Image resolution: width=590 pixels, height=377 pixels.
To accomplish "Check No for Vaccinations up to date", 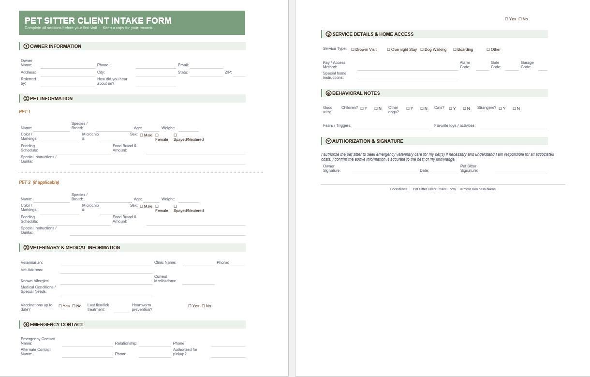I will [x=74, y=306].
